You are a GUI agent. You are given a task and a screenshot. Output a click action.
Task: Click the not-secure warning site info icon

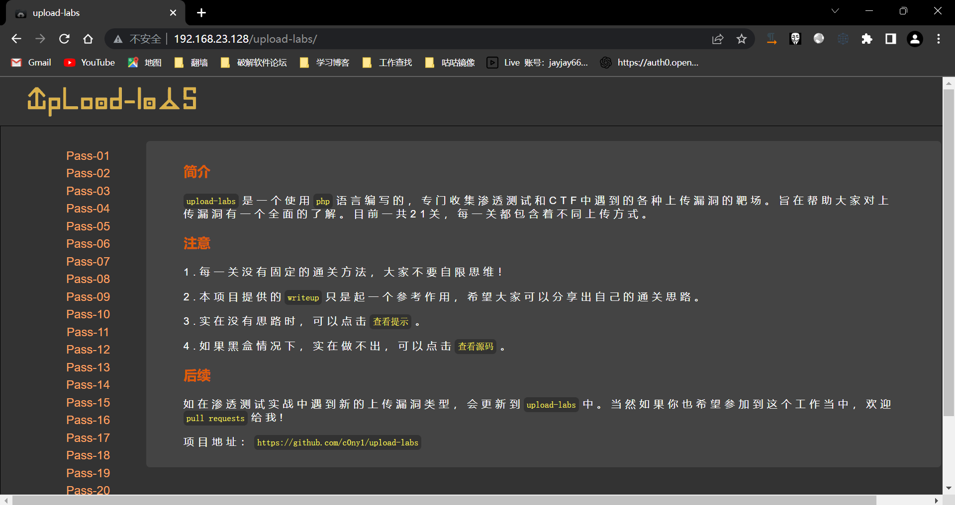pyautogui.click(x=118, y=39)
